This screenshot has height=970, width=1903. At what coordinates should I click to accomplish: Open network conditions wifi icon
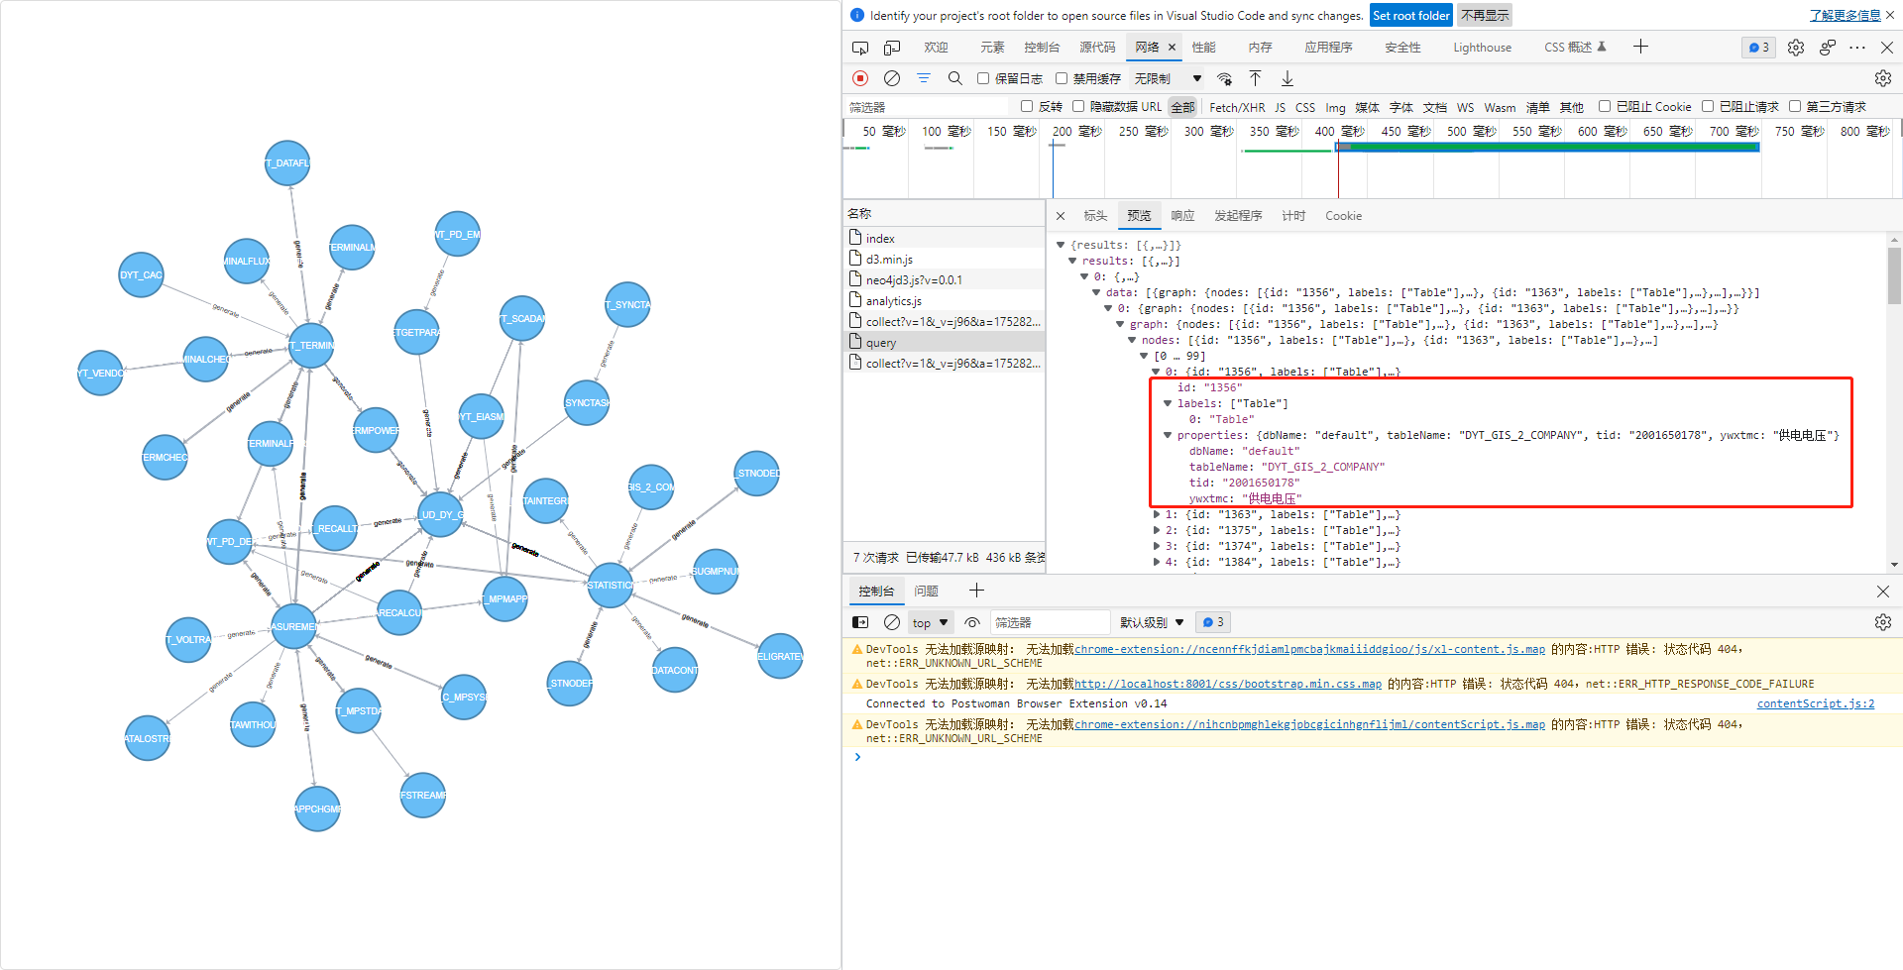(x=1225, y=78)
